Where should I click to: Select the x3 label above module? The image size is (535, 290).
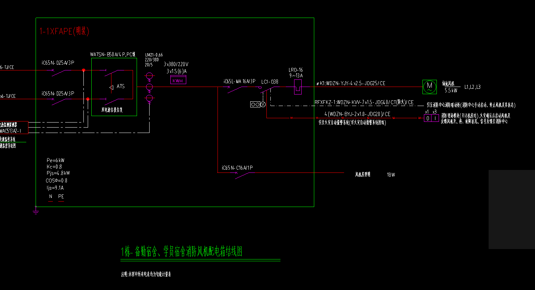pos(435,112)
